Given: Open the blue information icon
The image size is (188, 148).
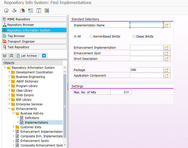Looking at the screenshot, I should [39, 11].
